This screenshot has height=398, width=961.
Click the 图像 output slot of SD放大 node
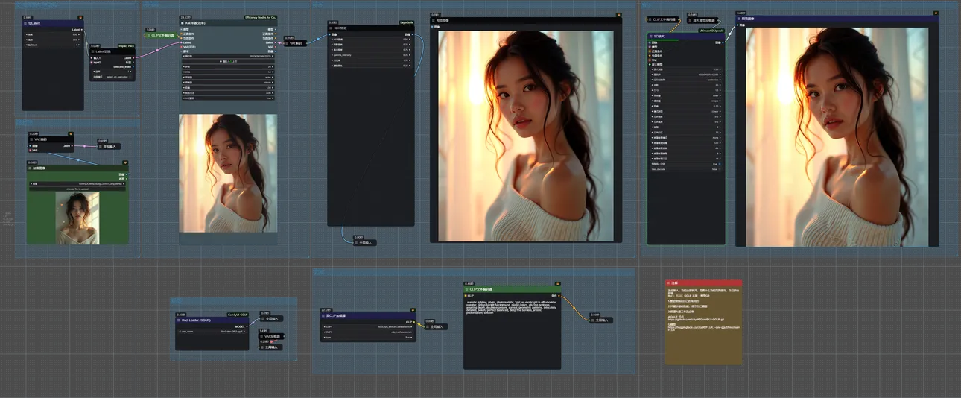tap(723, 42)
